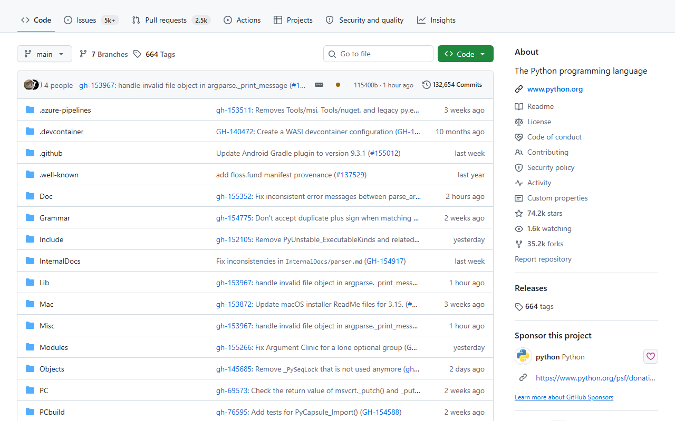Select the Code tab
The height and width of the screenshot is (421, 675).
36,20
